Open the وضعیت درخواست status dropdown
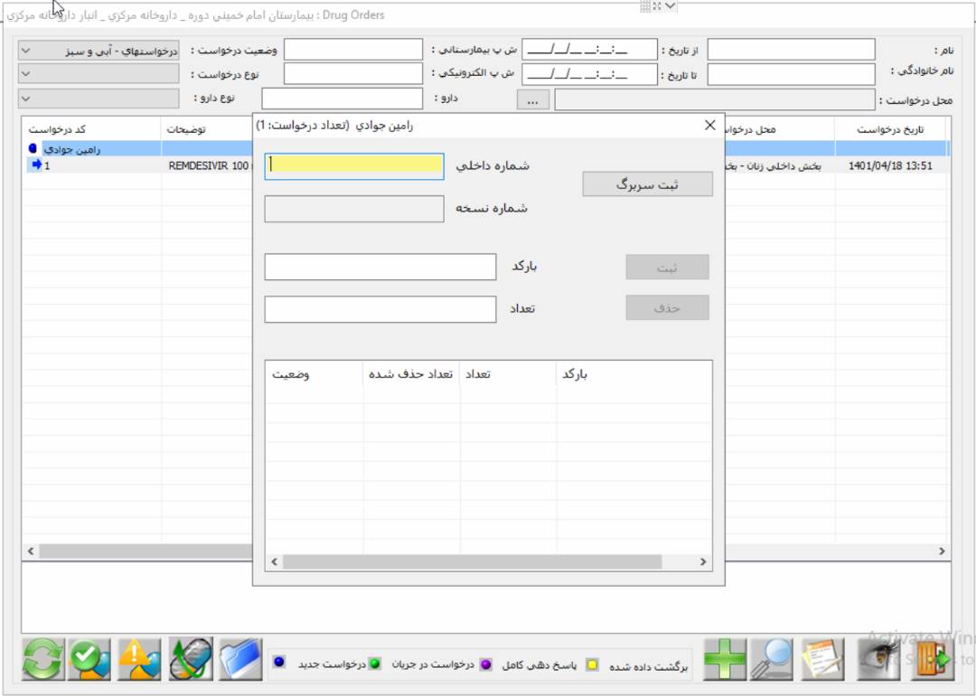This screenshot has height=696, width=976. point(99,51)
